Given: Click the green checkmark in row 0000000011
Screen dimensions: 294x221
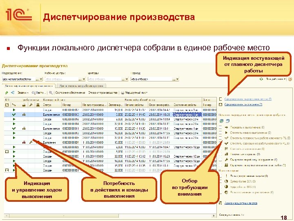Looking at the screenshot, I should pyautogui.click(x=14, y=129).
